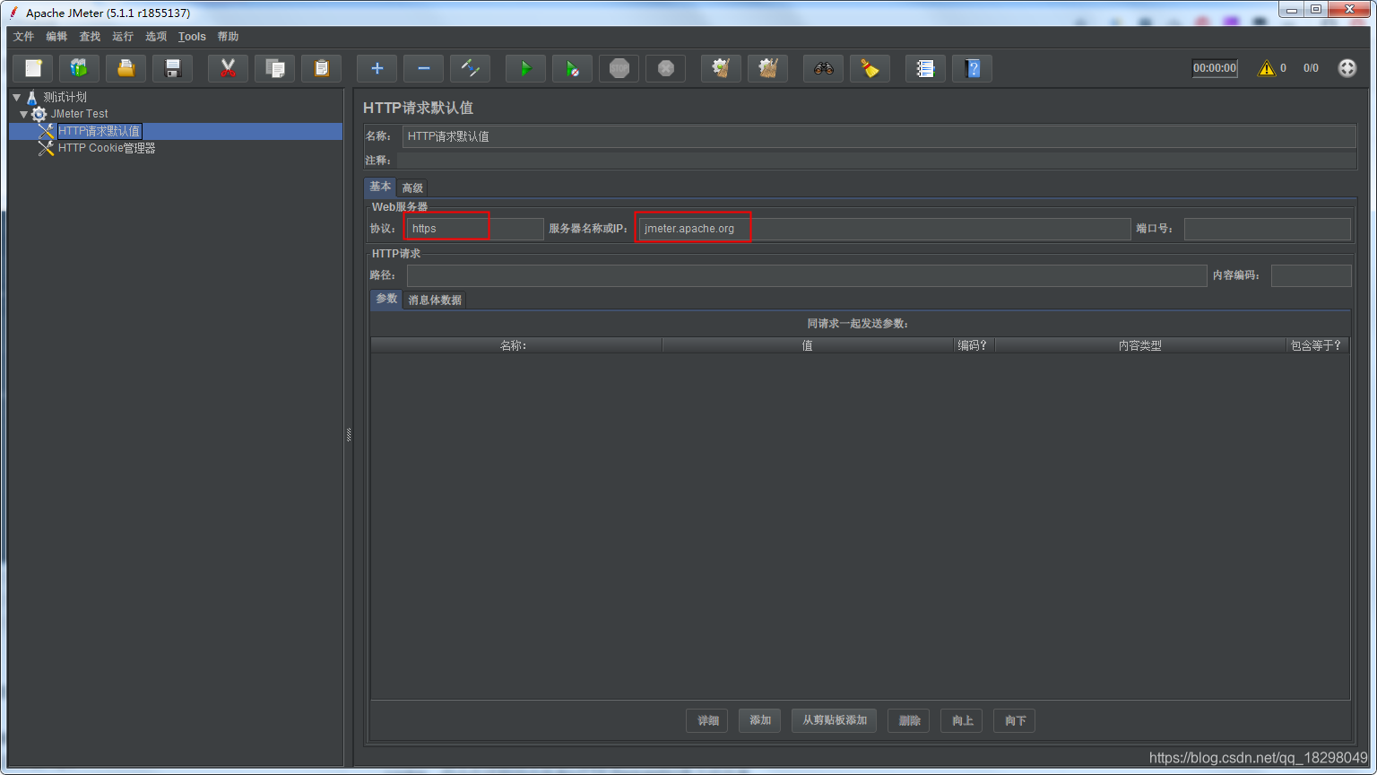This screenshot has height=775, width=1377.
Task: Click the Open file folder icon
Action: (126, 68)
